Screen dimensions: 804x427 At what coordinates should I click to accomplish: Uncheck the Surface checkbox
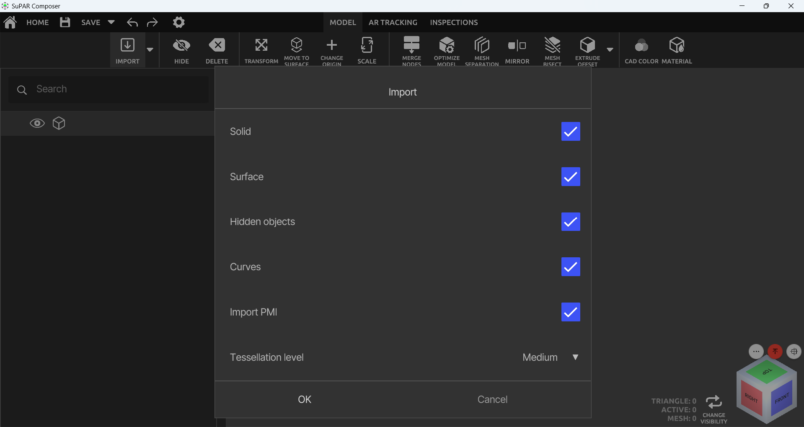click(x=571, y=177)
